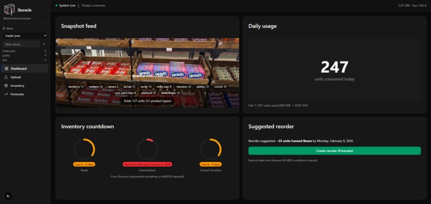Click the Upload arrow icon

[x=6, y=77]
